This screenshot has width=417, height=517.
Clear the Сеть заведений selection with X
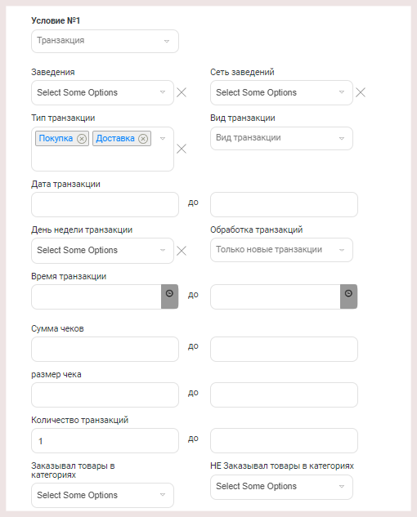[x=361, y=92]
